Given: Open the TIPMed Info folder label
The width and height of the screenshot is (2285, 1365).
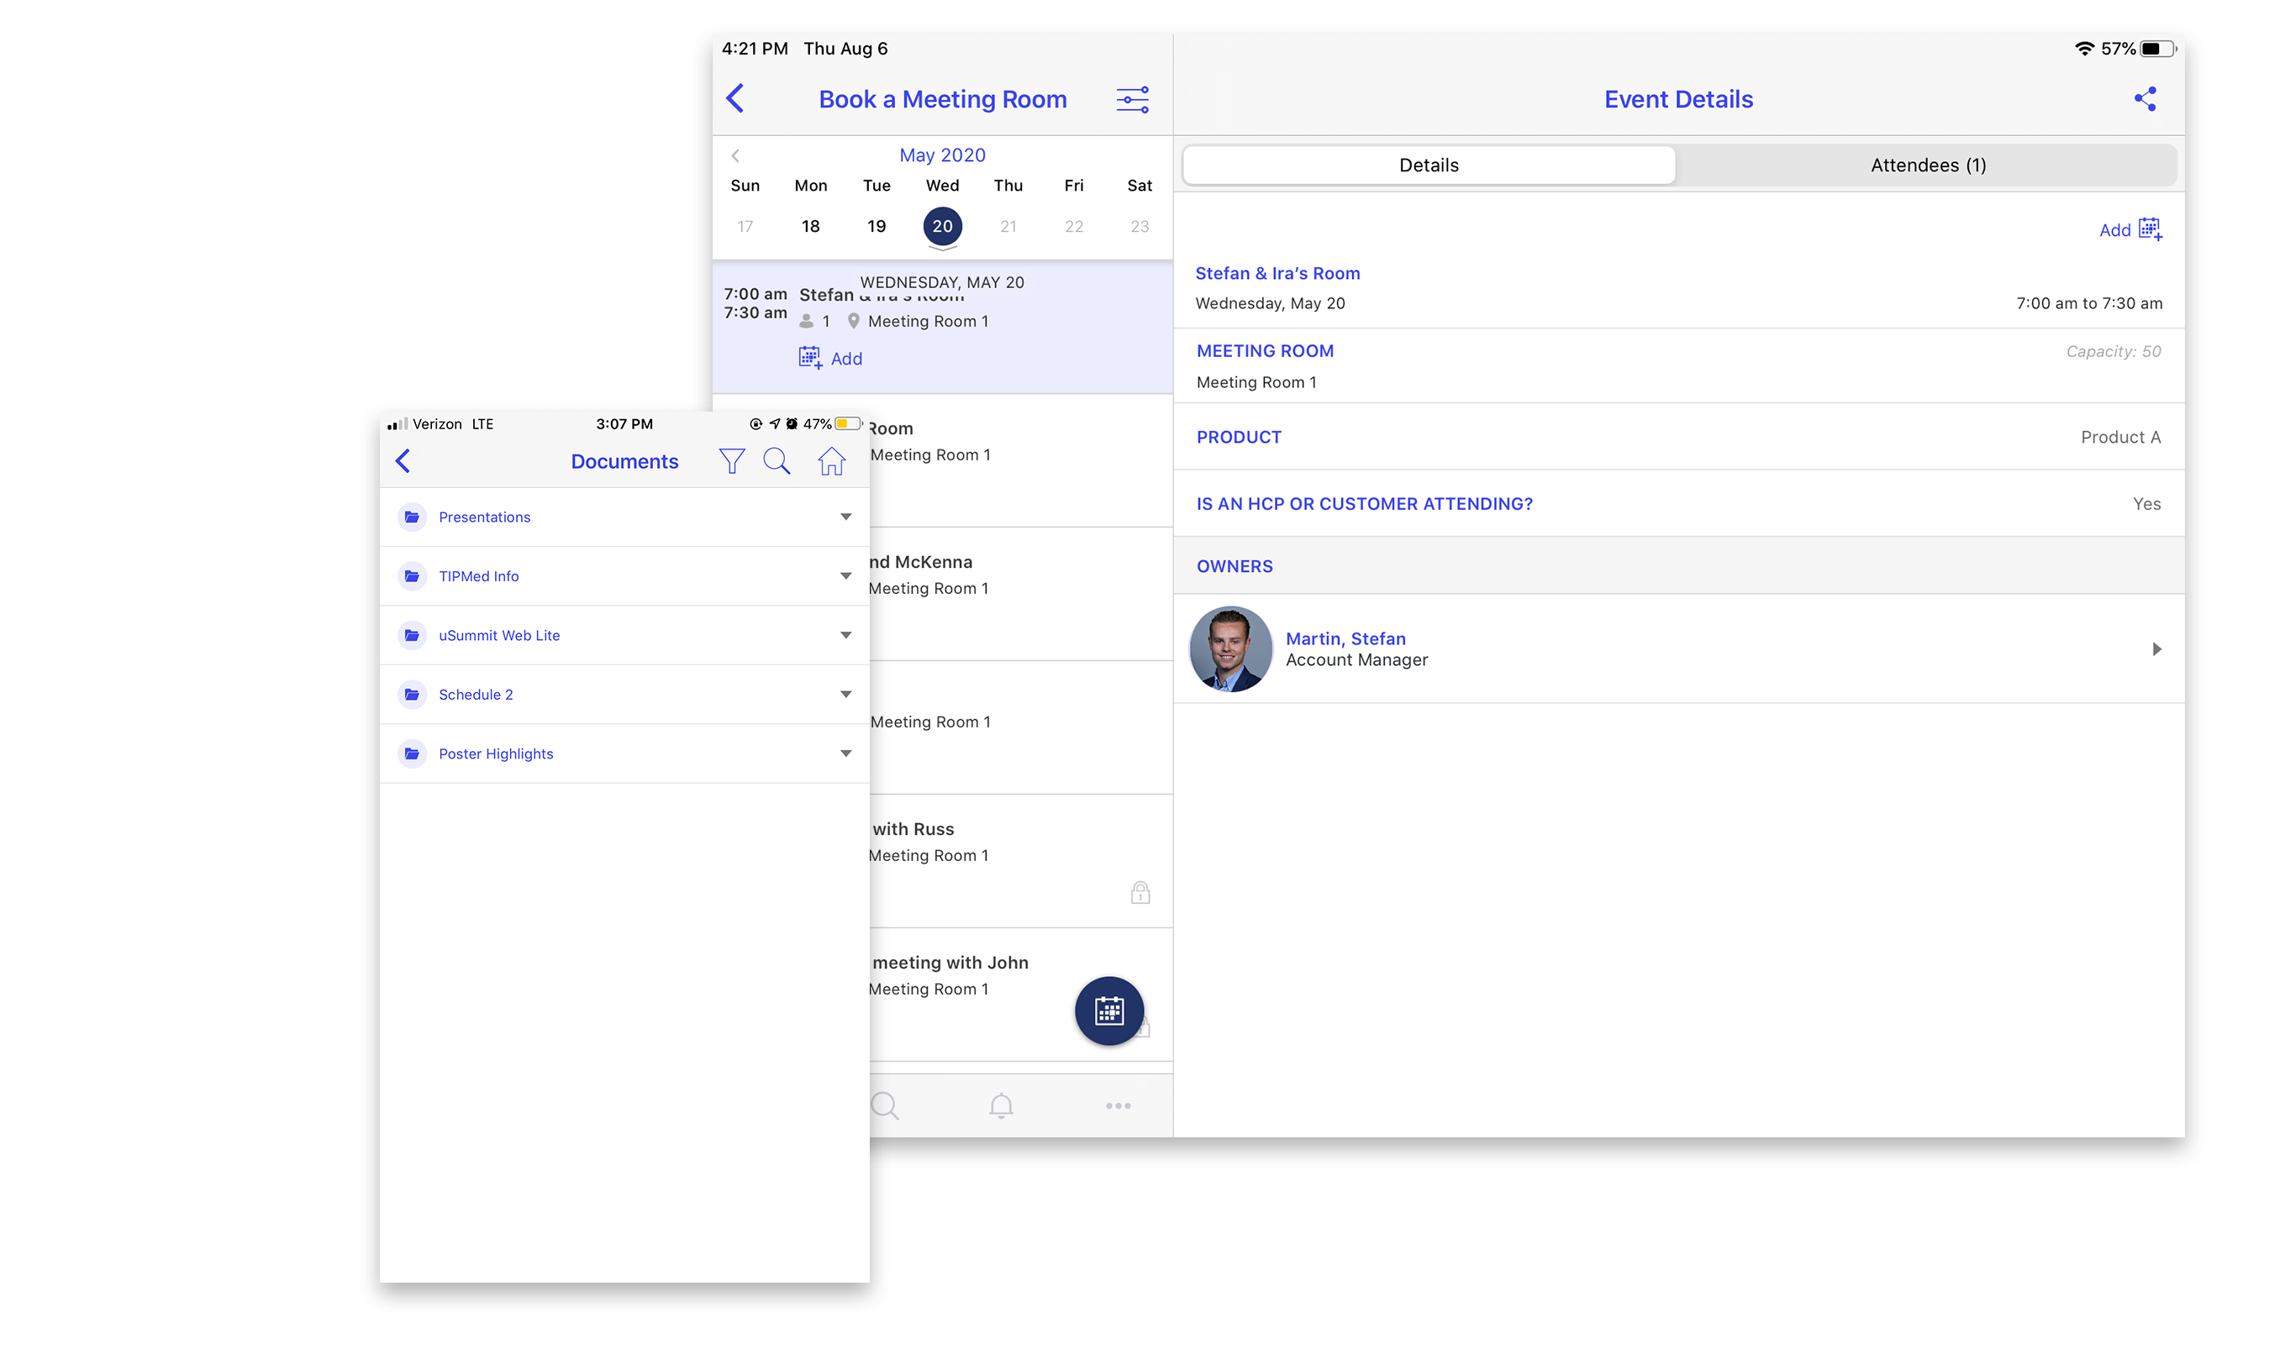Looking at the screenshot, I should tap(478, 575).
